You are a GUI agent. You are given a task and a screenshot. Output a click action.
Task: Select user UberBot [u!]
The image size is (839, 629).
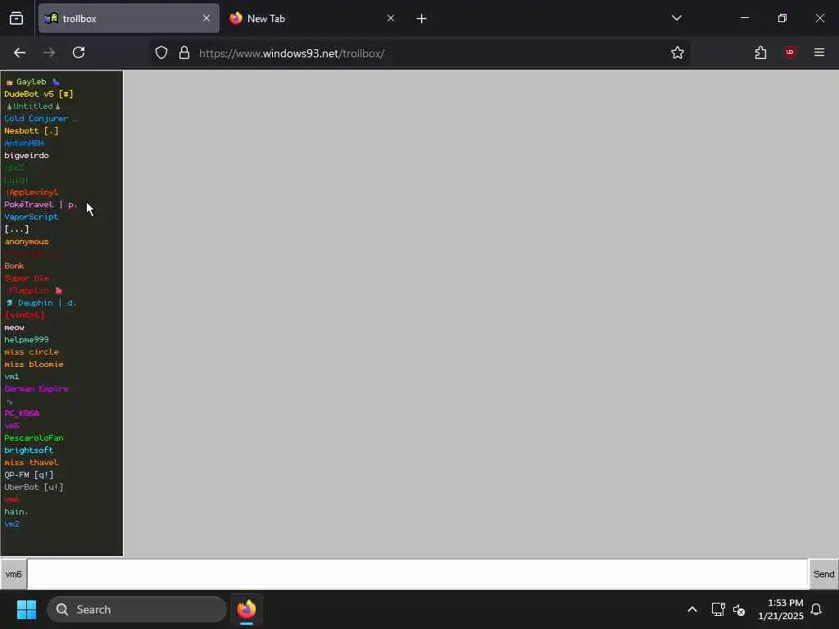(34, 488)
